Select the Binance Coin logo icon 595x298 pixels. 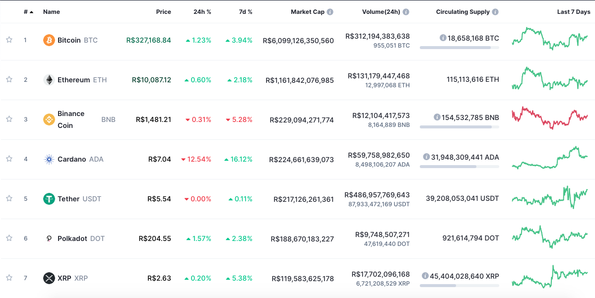[48, 119]
